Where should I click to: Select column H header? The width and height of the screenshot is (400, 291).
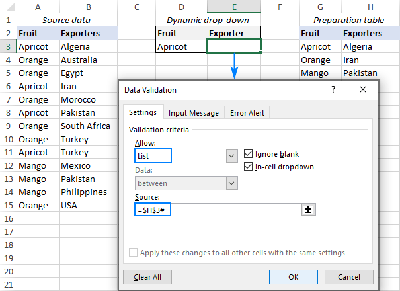(370, 7)
